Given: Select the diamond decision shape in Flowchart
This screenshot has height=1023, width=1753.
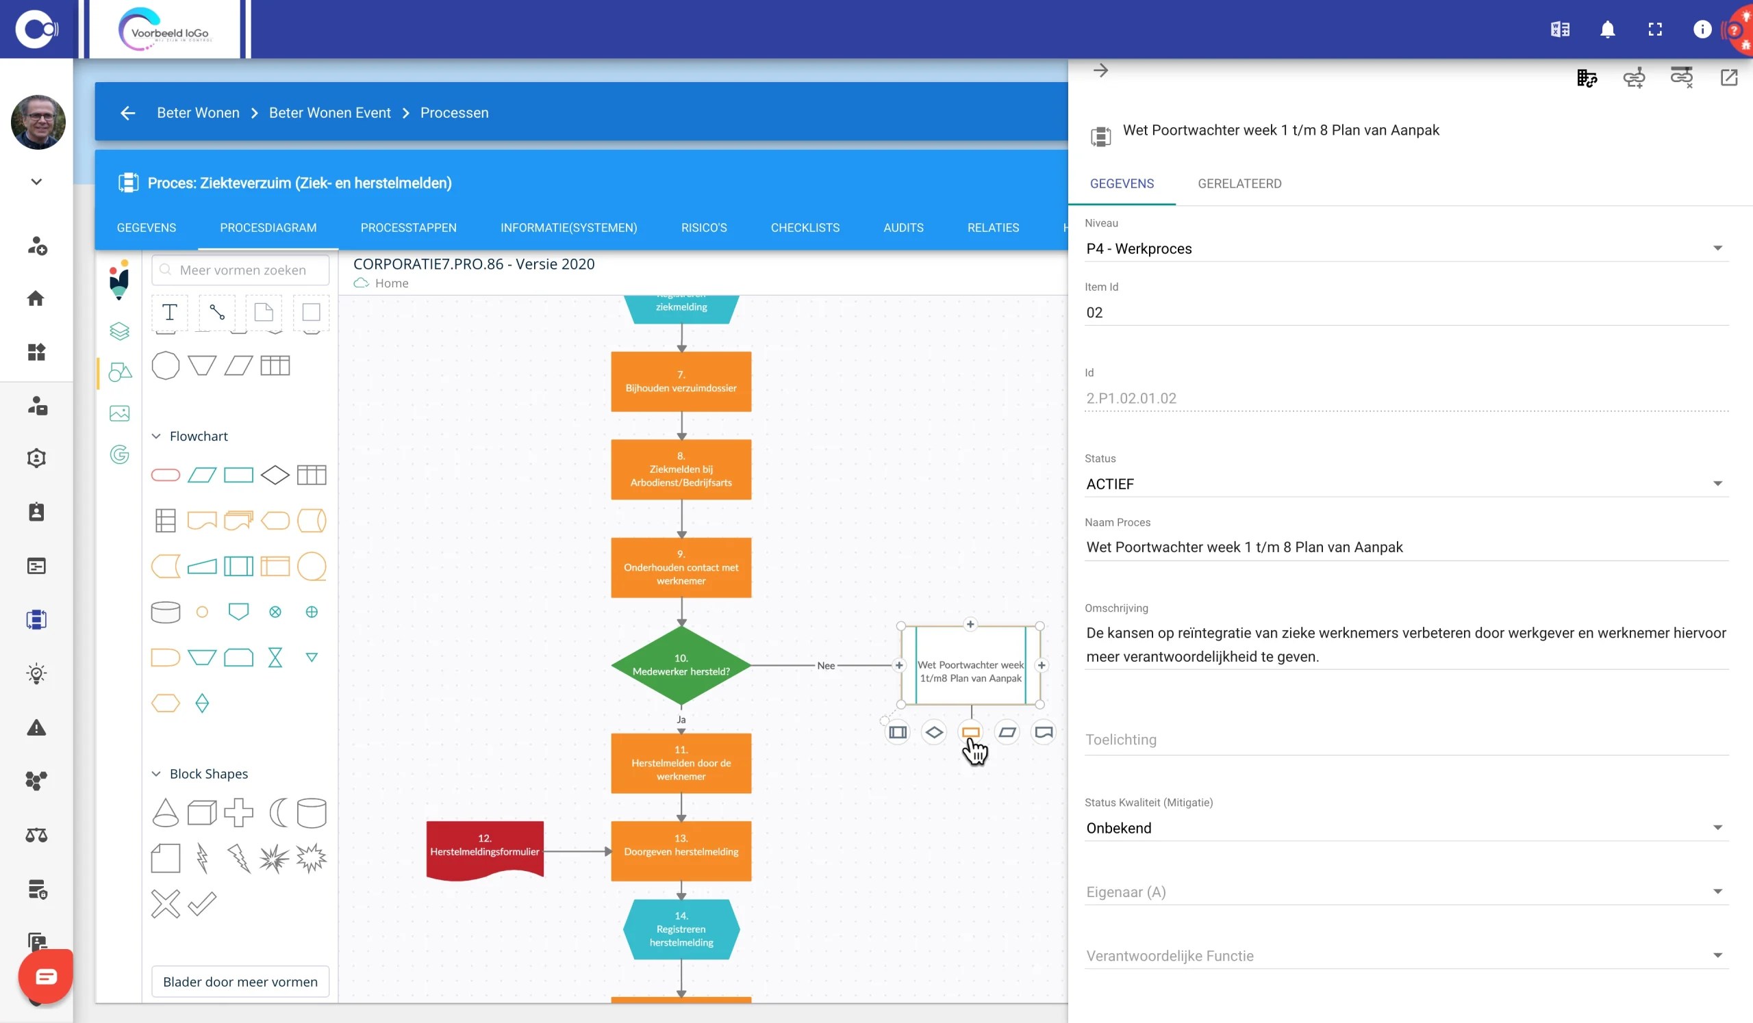Looking at the screenshot, I should coord(275,475).
